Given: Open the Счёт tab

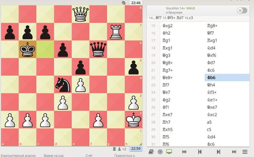Looking at the screenshot, I should click(89, 155).
